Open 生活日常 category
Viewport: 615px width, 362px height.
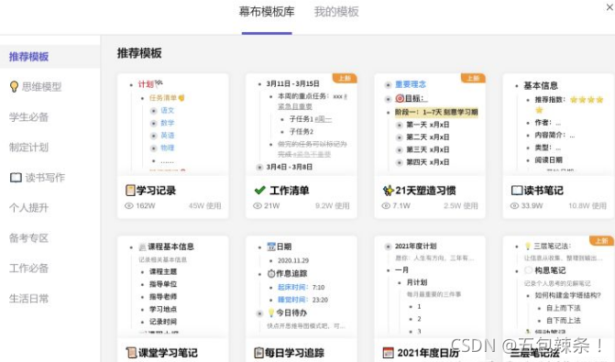coord(28,299)
